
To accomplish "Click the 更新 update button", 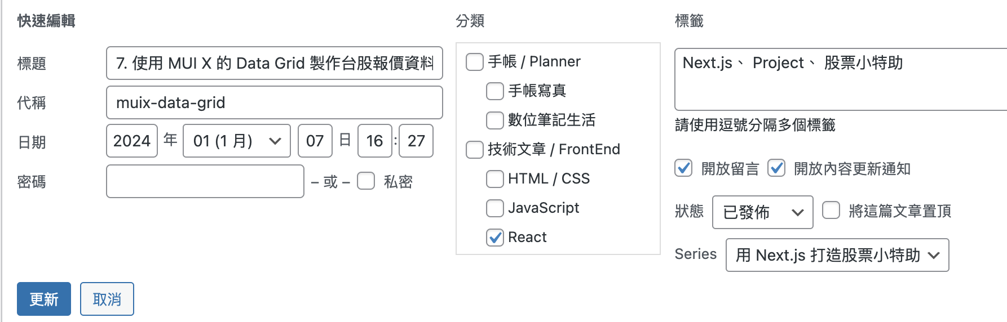I will (x=44, y=299).
